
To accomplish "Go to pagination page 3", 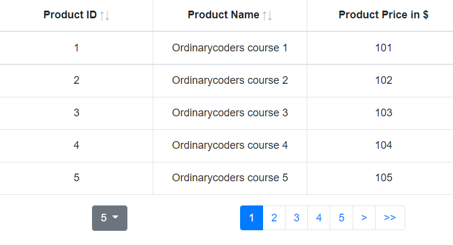I will point(297,218).
